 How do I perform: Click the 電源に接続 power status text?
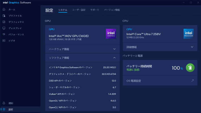[133, 70]
